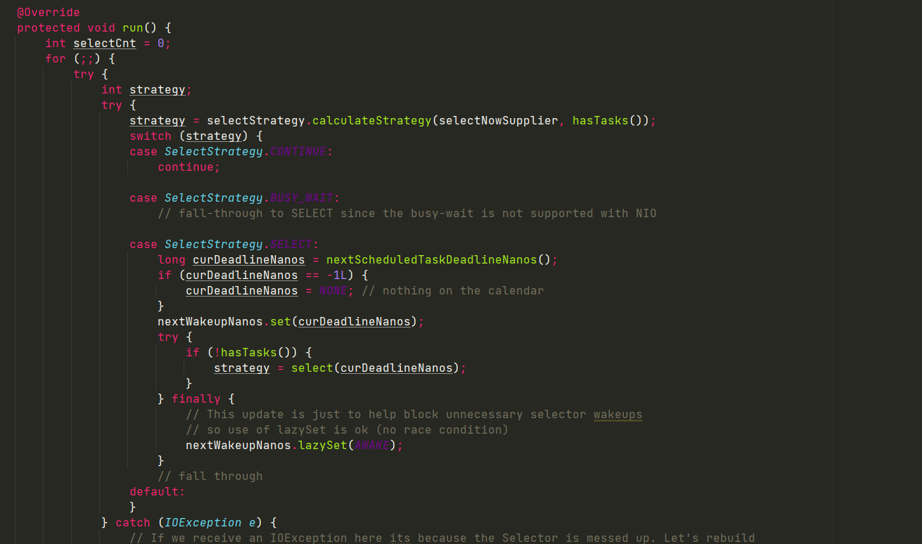Screen dimensions: 922x544
Task: Click the SELECT constant in 'case SelectStrategy.SELECT'
Action: (291, 244)
